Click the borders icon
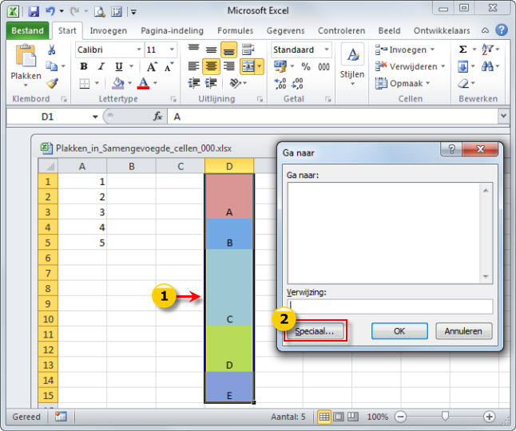Image resolution: width=516 pixels, height=431 pixels. point(85,84)
